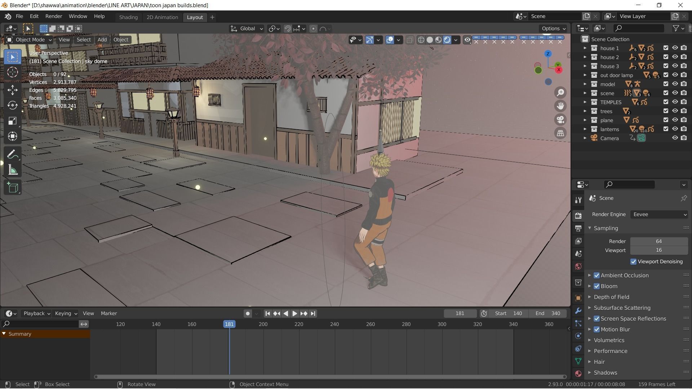Open the Keying popover
This screenshot has width=692, height=389.
66,313
